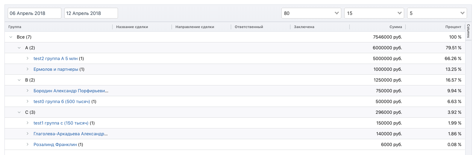Sort by the Процент column header
476x155 pixels.
[453, 27]
